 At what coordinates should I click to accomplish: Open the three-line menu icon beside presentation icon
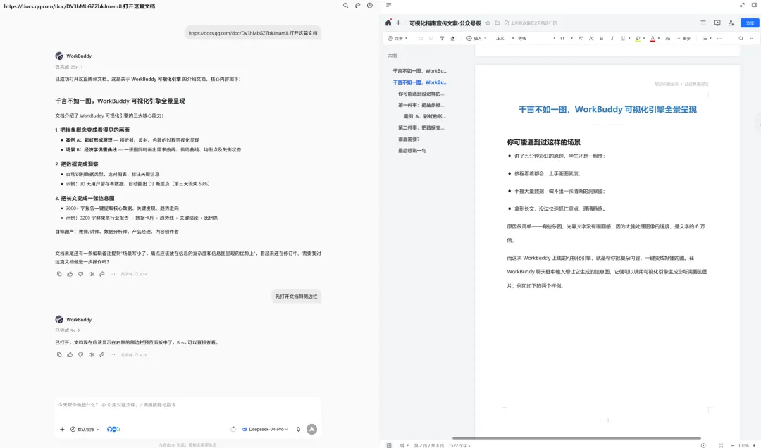703,23
